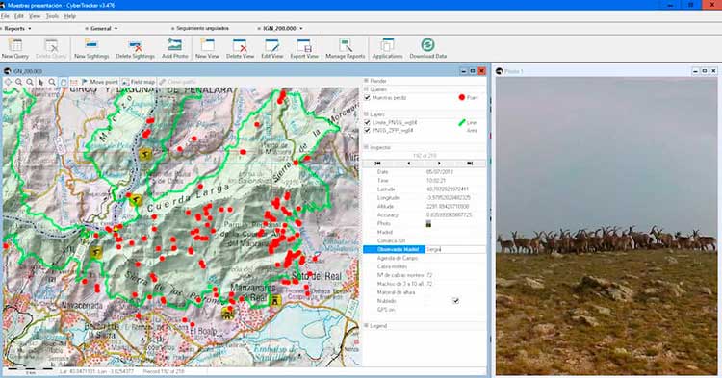Click the New Query toolbar icon
Screen dimensions: 722x378
(15, 45)
